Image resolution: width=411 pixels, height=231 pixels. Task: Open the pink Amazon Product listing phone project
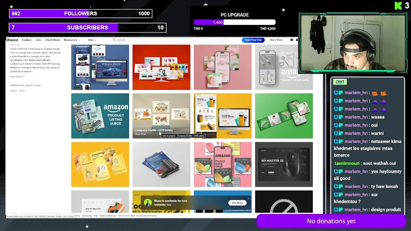(x=223, y=164)
